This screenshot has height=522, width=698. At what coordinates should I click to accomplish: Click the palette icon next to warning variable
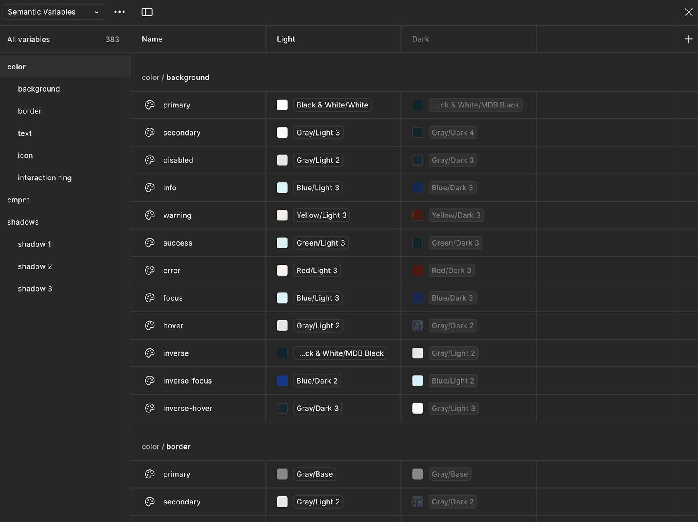[149, 215]
